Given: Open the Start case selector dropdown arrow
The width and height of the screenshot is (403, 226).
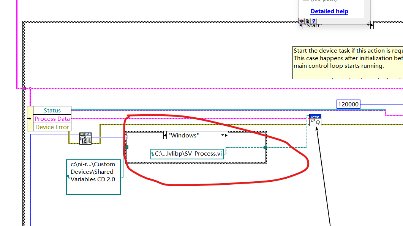Looking at the screenshot, I should 367,25.
